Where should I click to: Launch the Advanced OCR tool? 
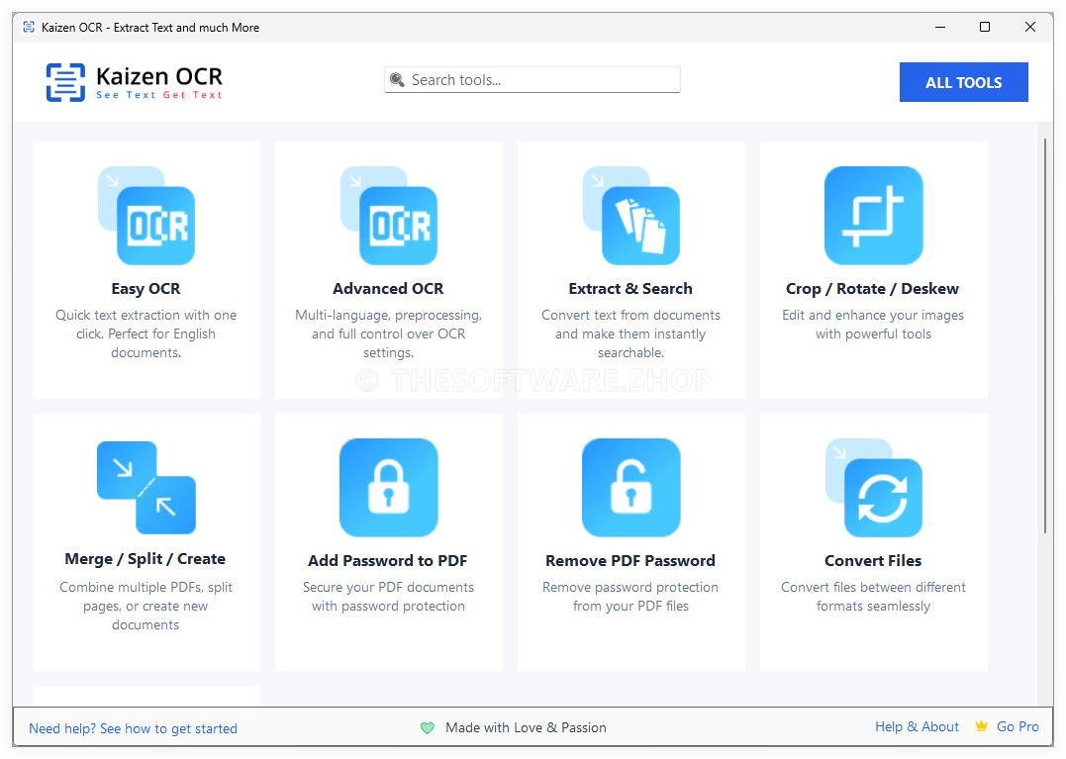click(x=388, y=269)
